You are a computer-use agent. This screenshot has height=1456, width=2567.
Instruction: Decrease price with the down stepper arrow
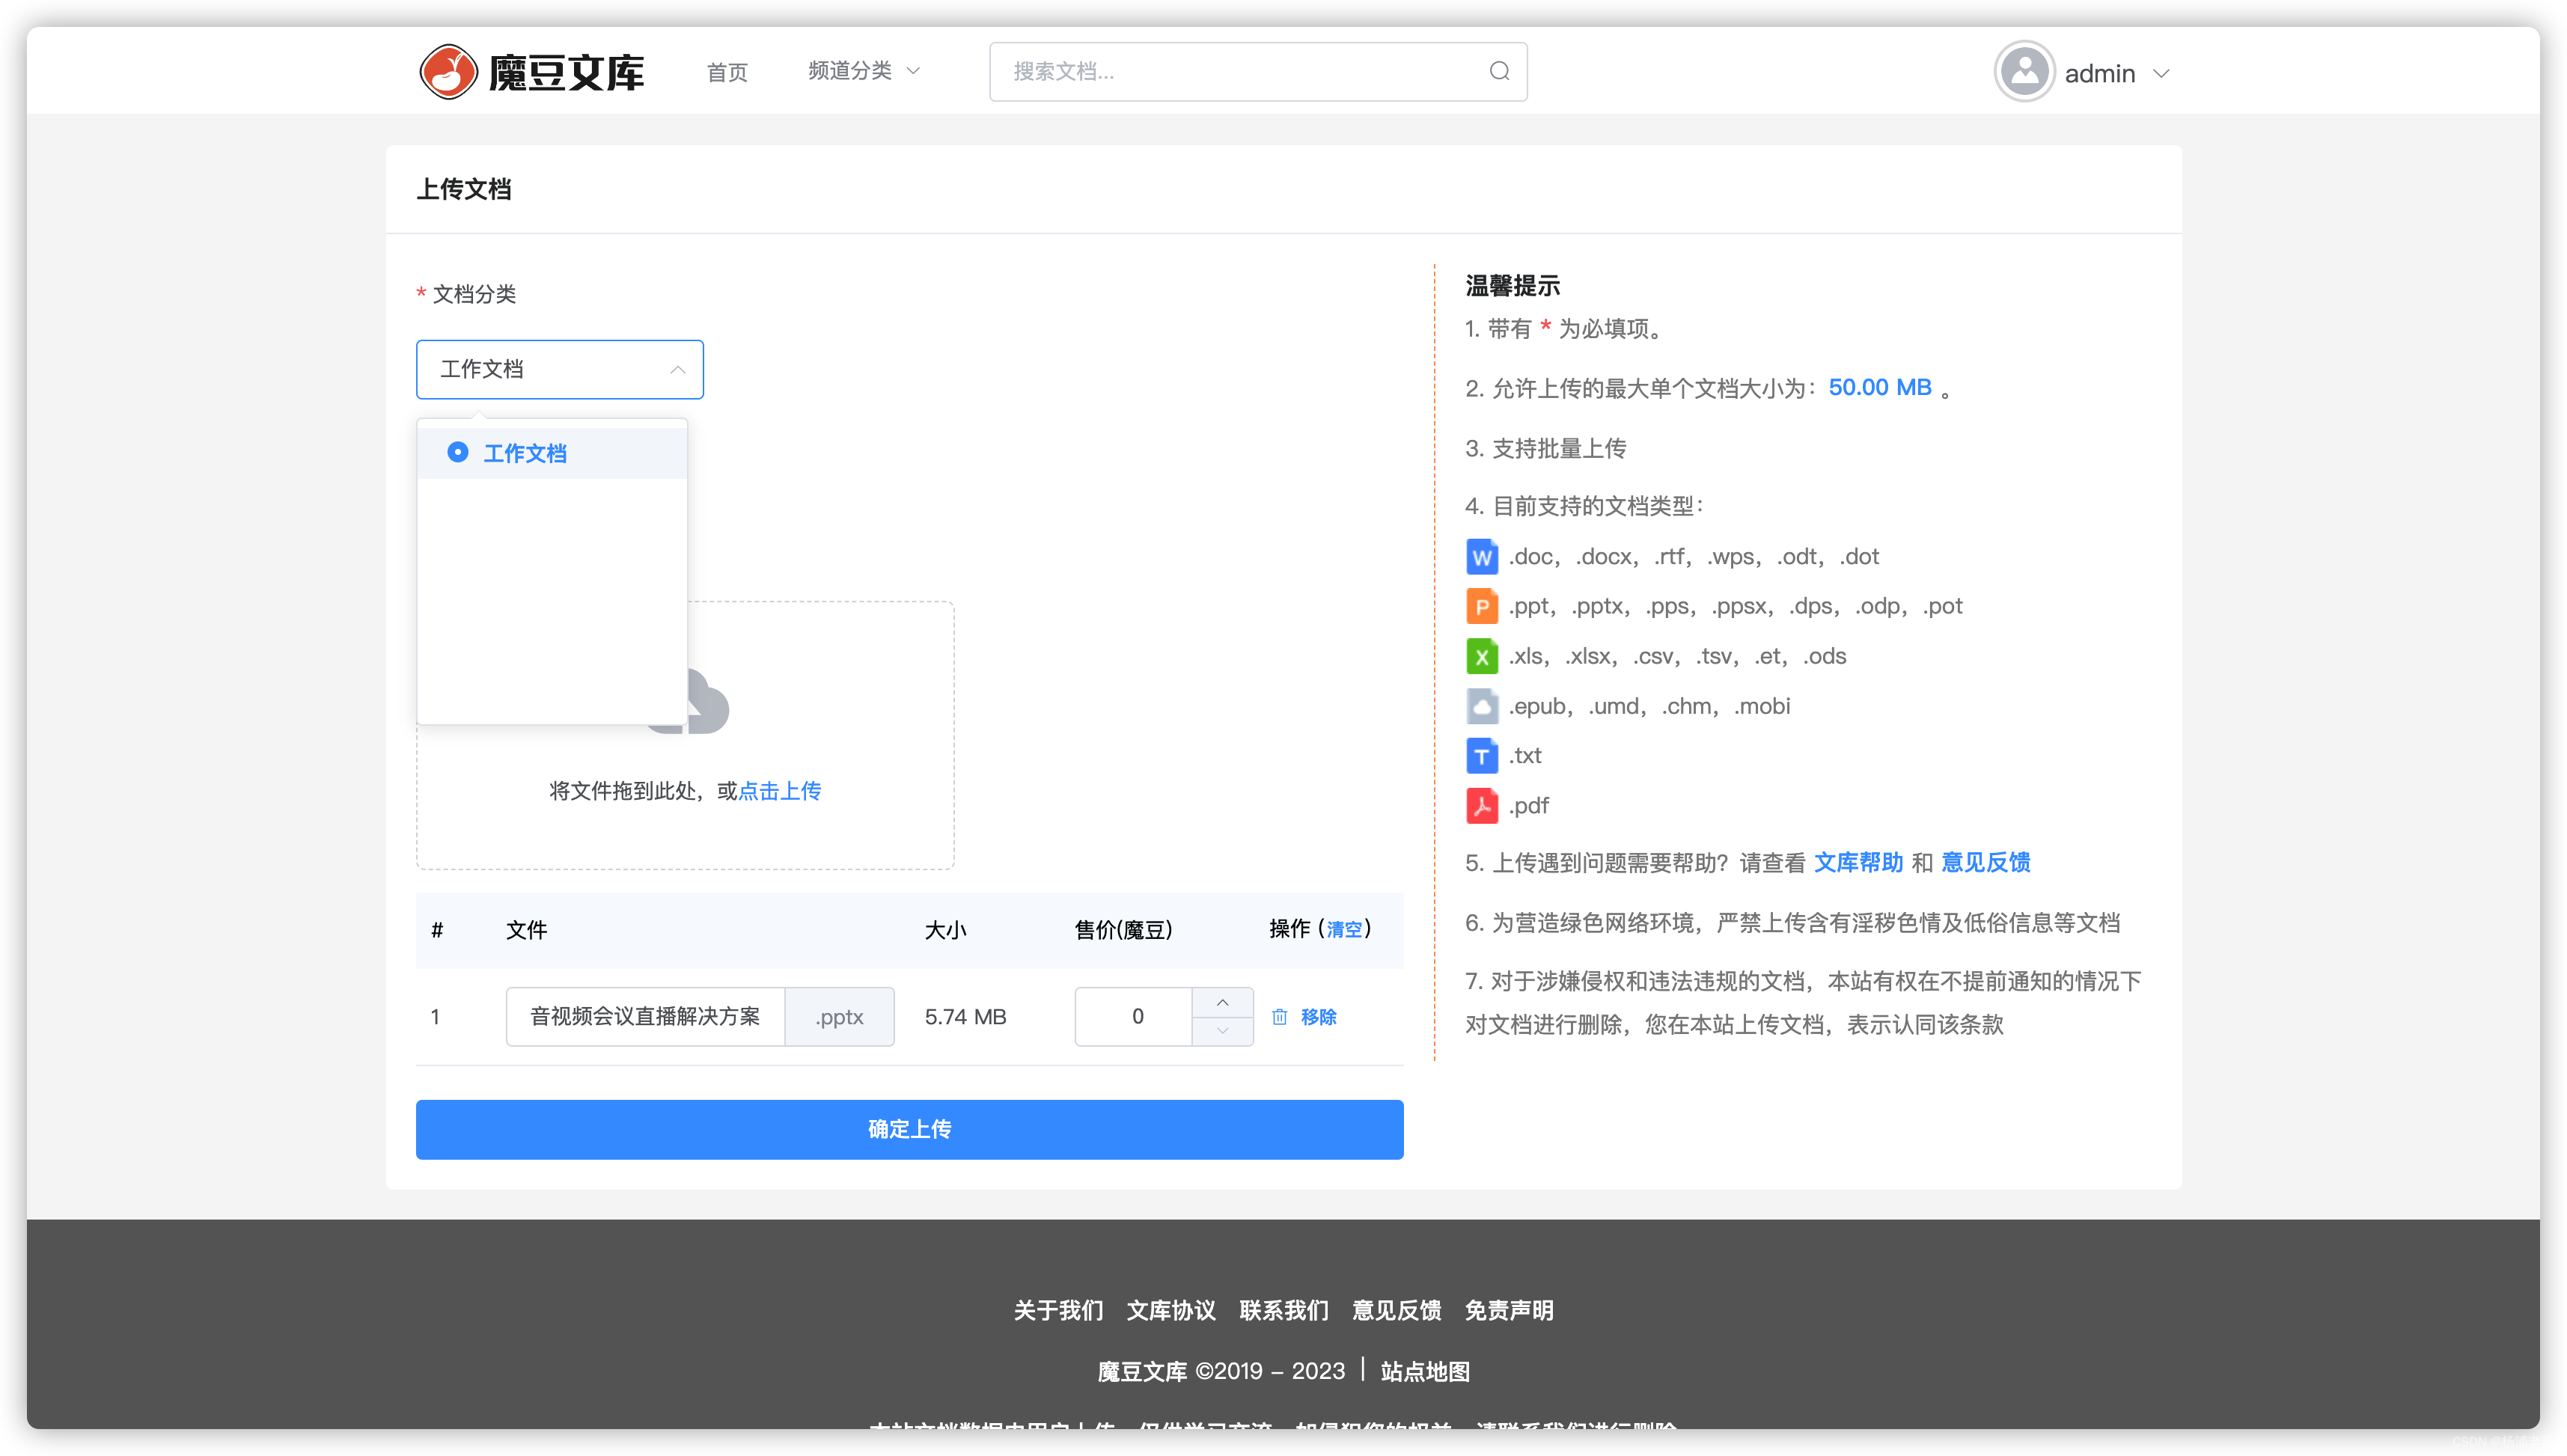click(x=1222, y=1031)
